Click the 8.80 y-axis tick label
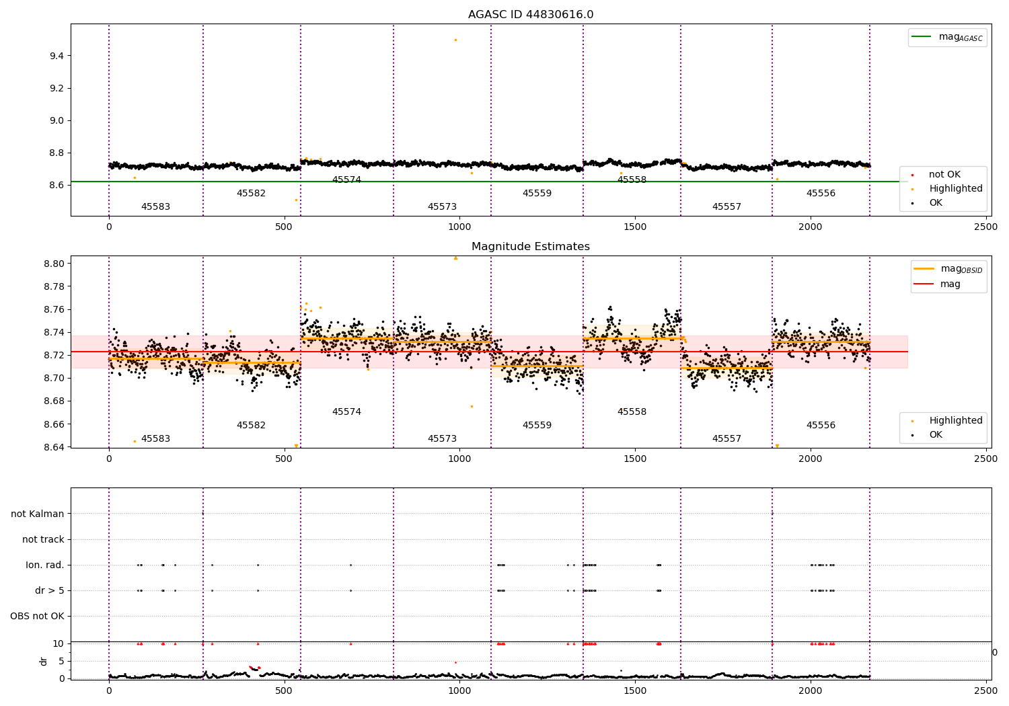This screenshot has width=1009, height=706. 54,264
